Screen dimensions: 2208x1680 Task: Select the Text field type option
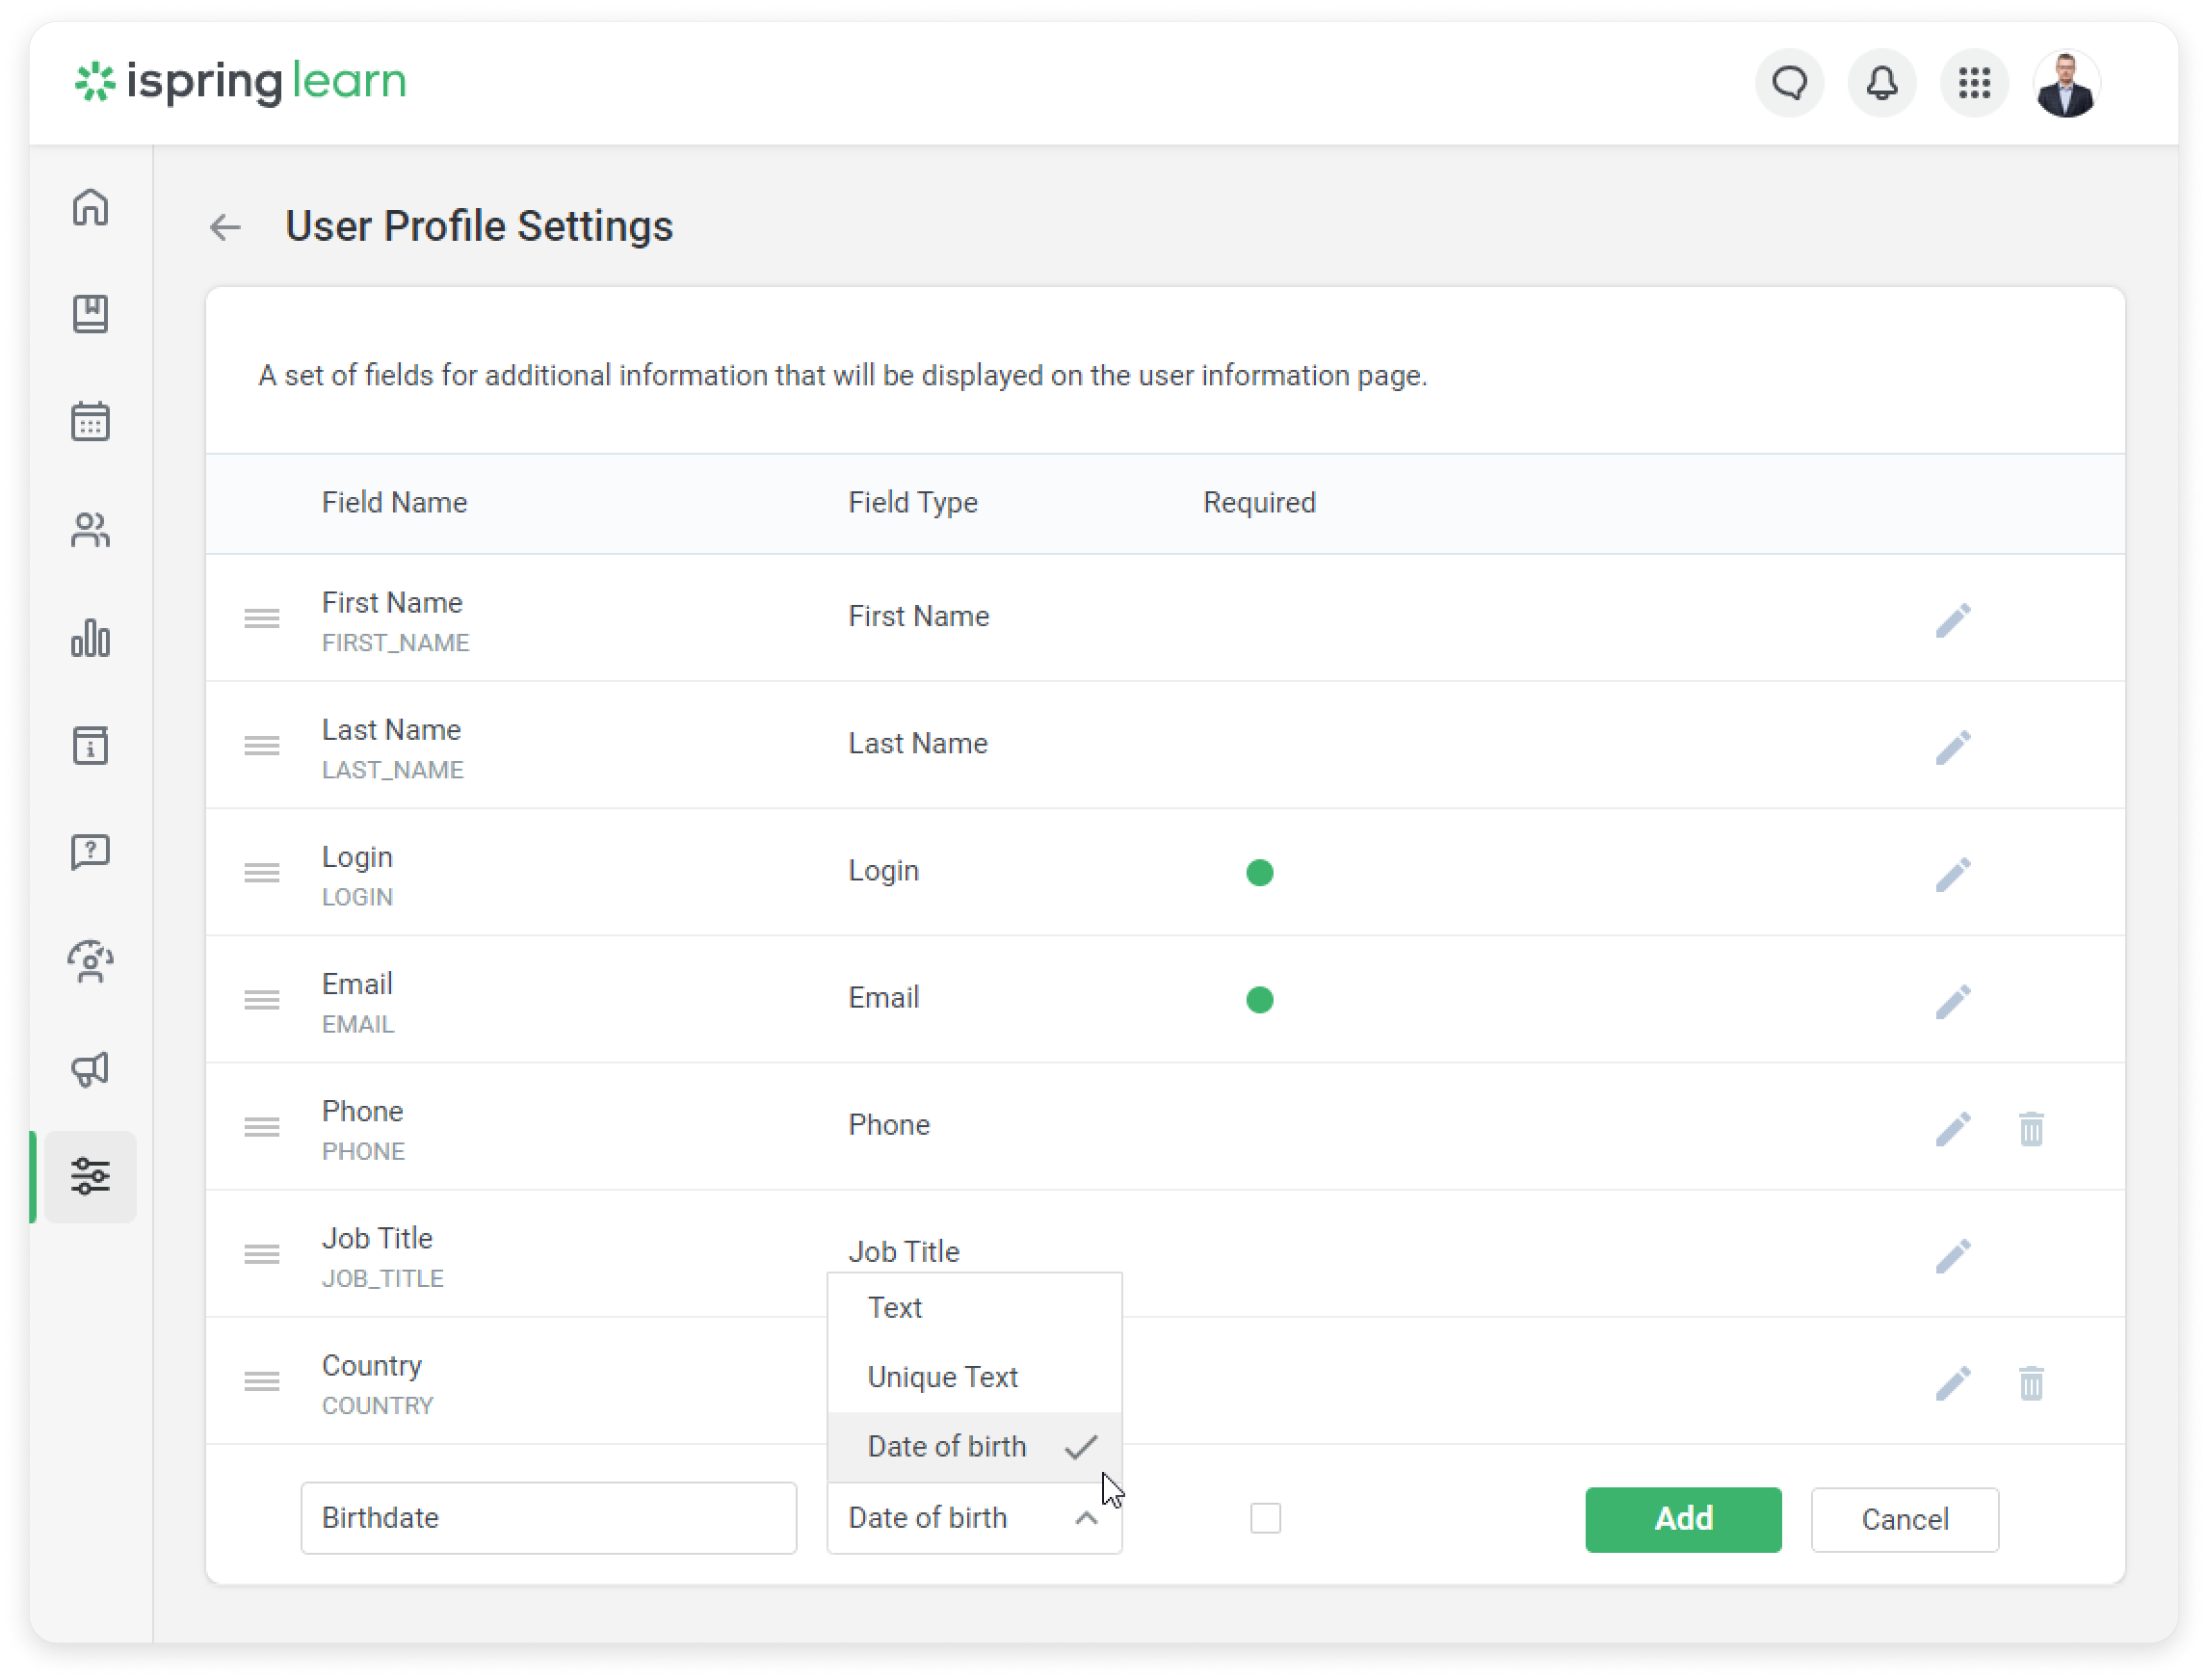pos(894,1308)
